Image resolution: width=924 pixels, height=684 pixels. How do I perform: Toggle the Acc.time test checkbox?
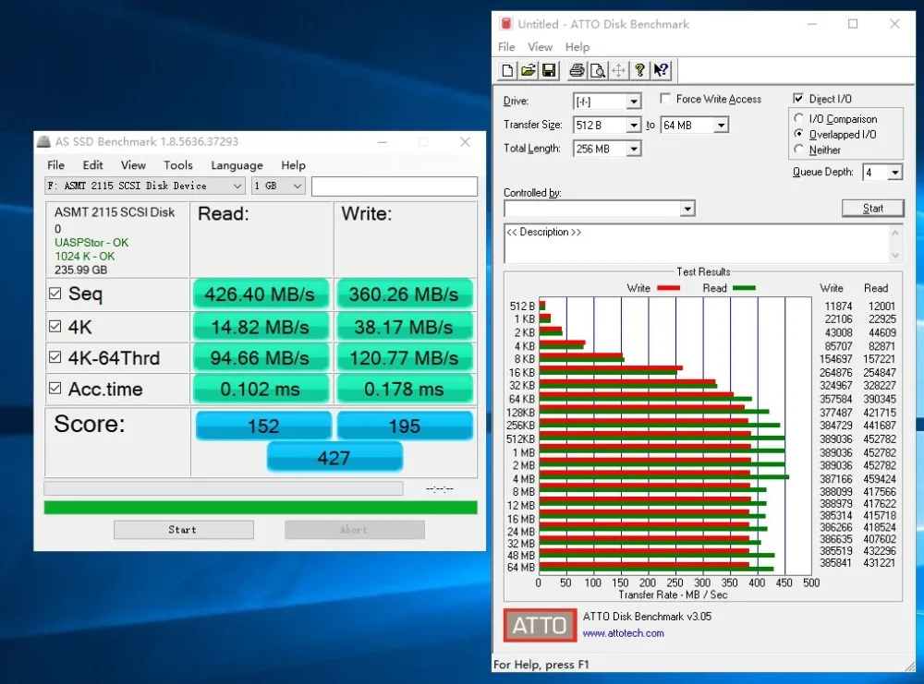[55, 389]
